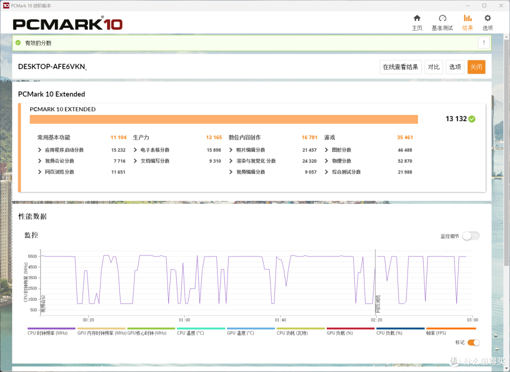Click the ? help icon in score banner
Image resolution: width=510 pixels, height=372 pixels.
484,42
